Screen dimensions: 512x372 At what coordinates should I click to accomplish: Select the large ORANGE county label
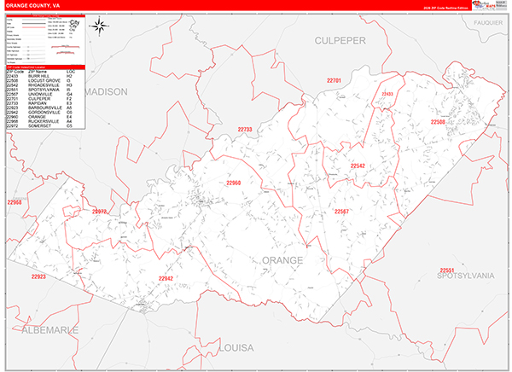(282, 260)
